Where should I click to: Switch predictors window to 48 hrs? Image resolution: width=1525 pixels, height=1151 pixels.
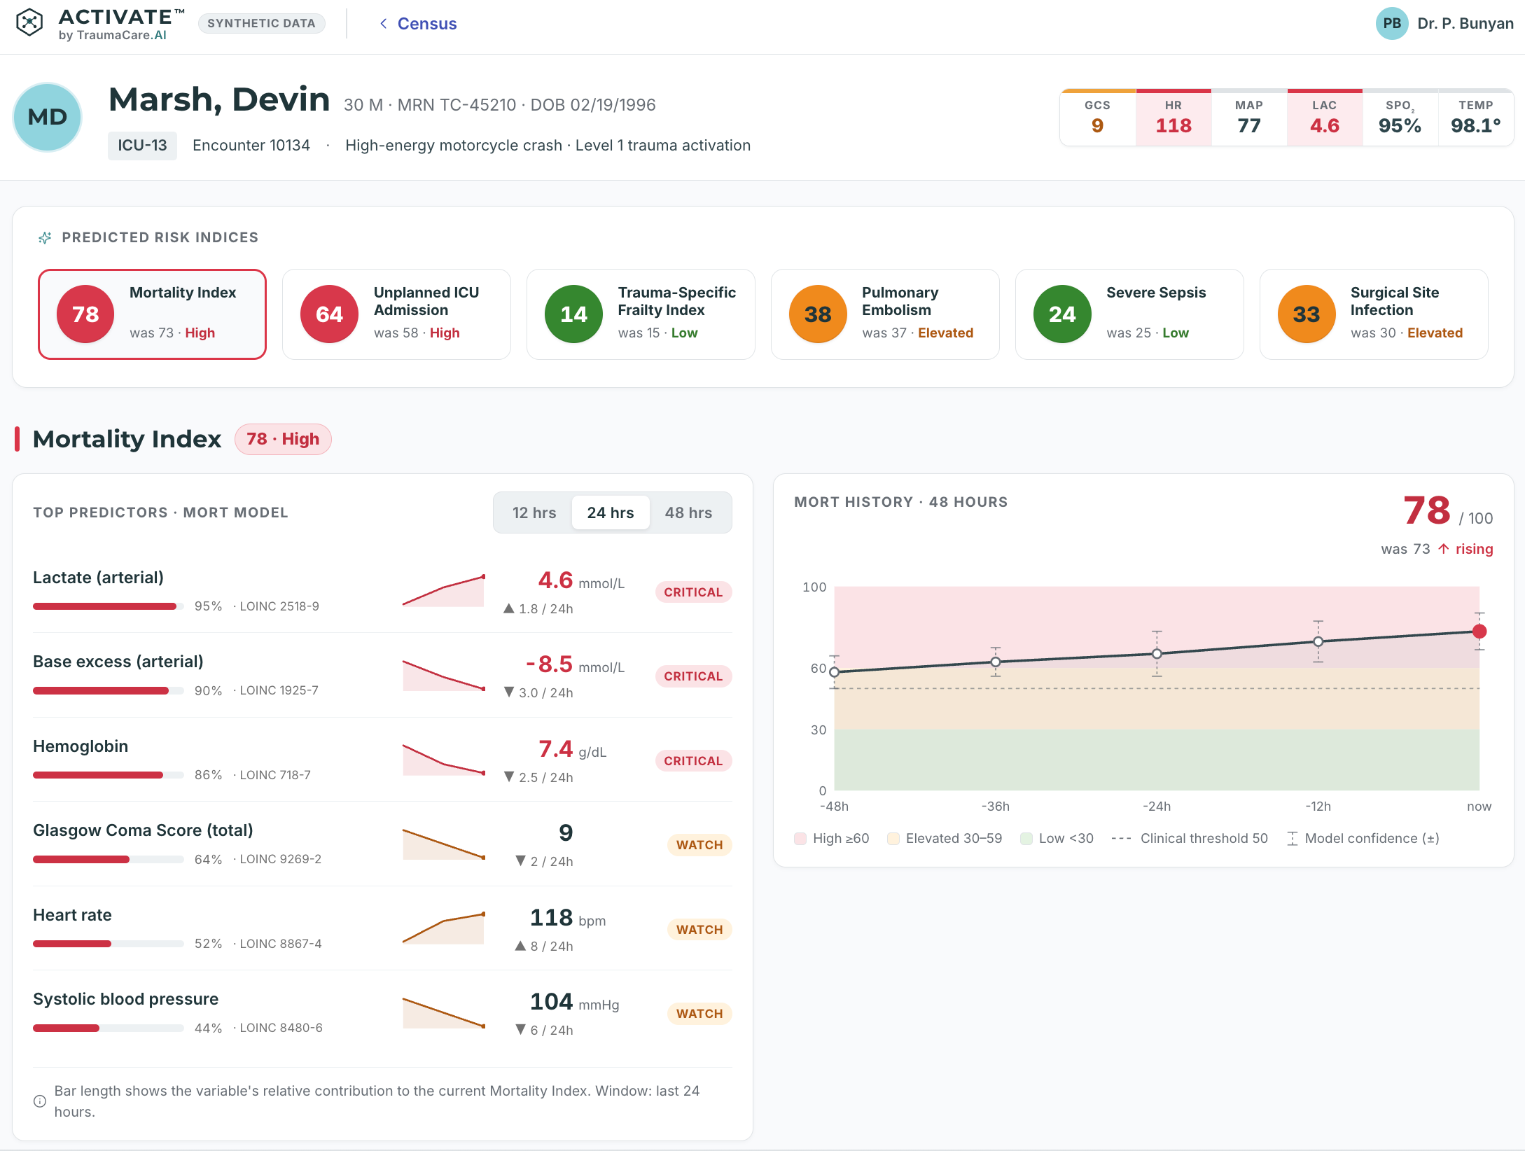(688, 512)
